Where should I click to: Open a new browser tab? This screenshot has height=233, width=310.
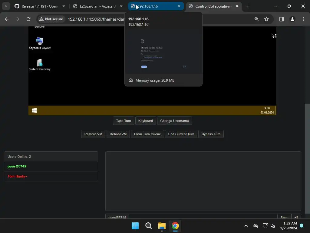coord(248,6)
